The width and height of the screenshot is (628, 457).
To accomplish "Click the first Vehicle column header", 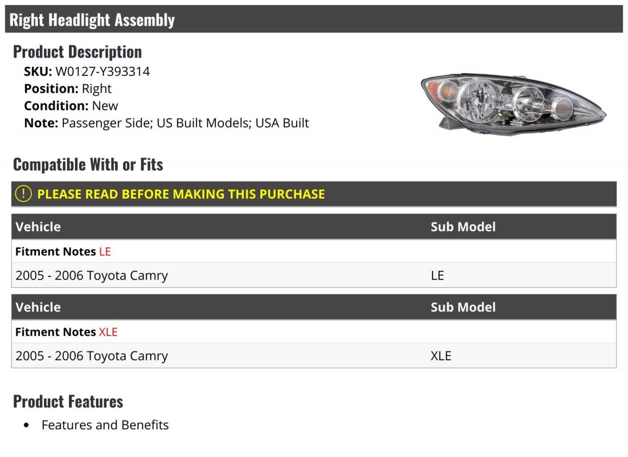I will point(38,227).
